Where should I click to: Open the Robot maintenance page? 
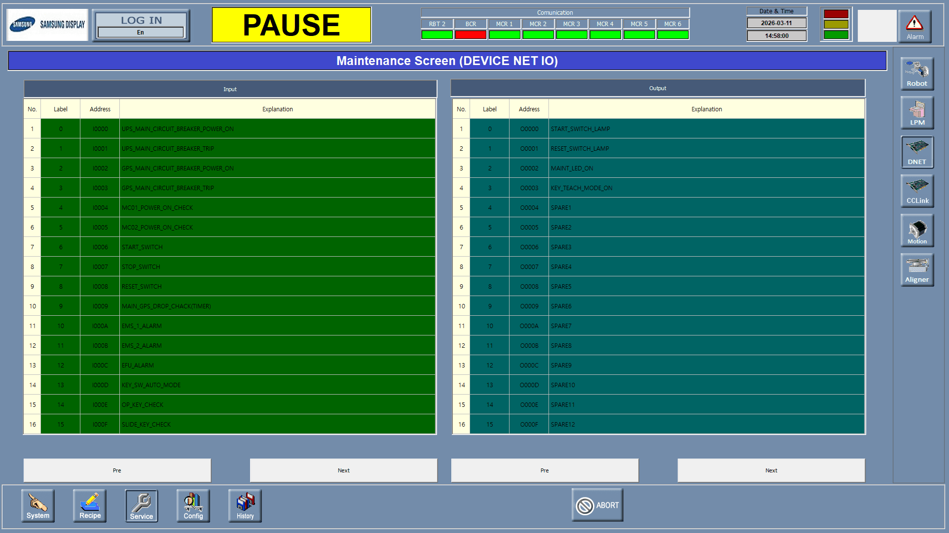point(917,73)
